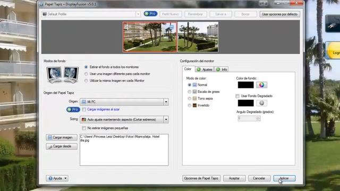Image resolution: width=340 pixels, height=191 pixels.
Task: Click the green plus icon on Info tab
Action: tap(218, 70)
